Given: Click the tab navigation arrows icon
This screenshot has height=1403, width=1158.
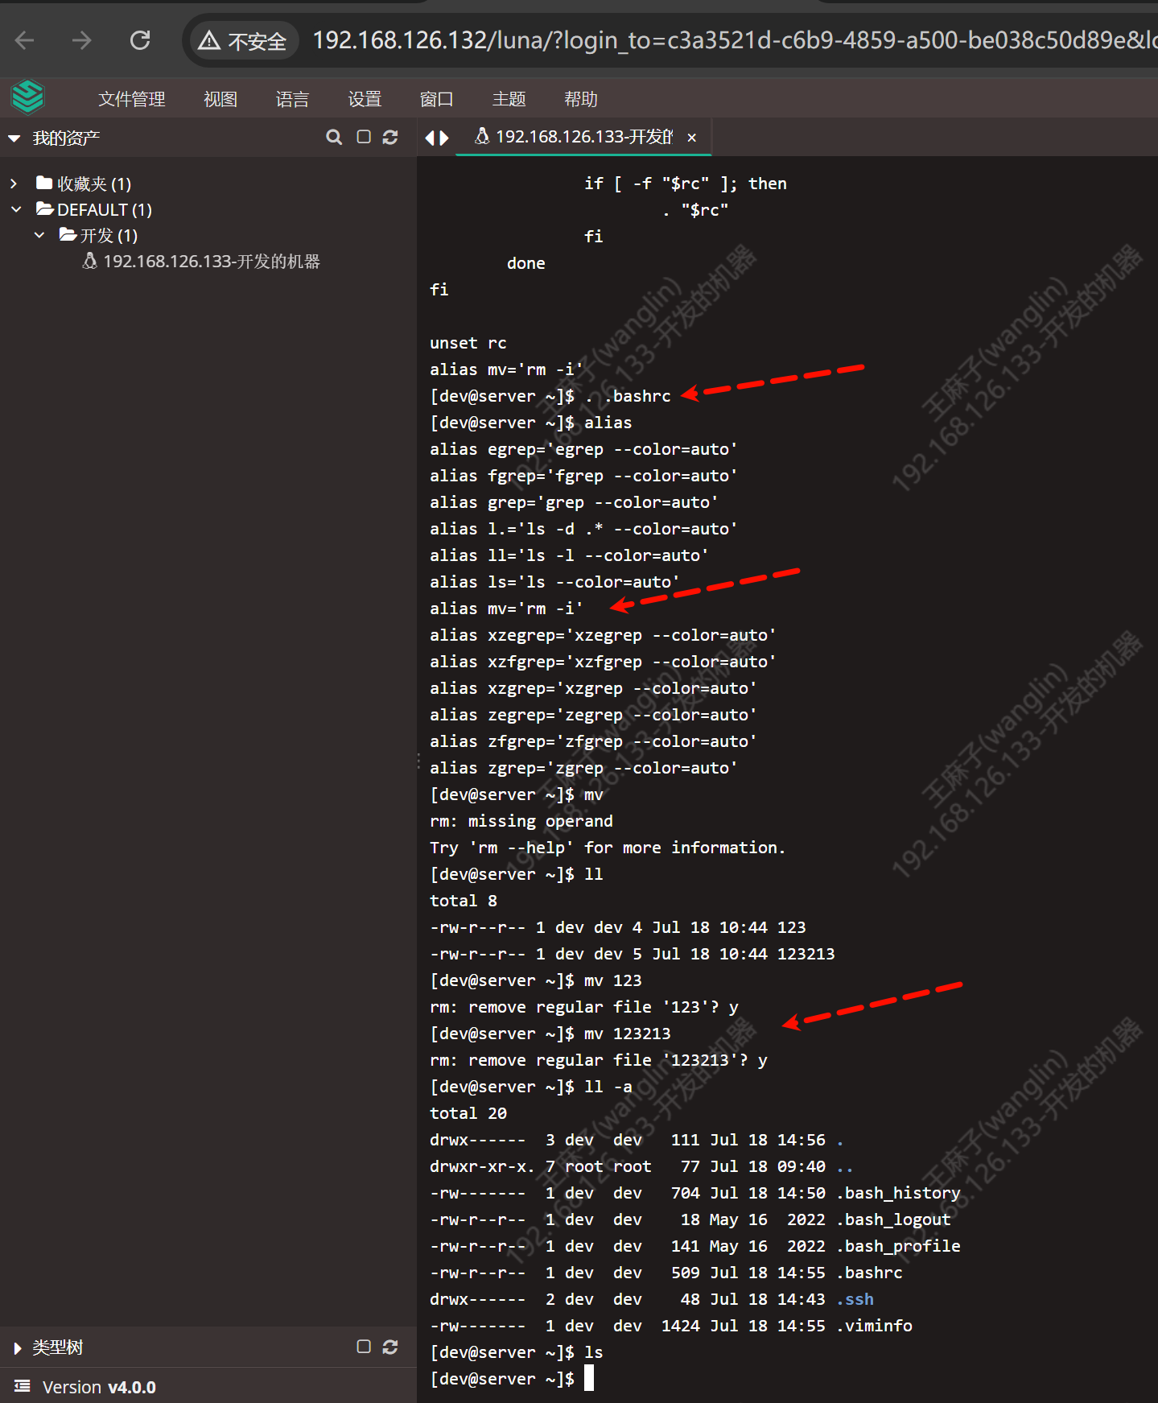Looking at the screenshot, I should (436, 138).
